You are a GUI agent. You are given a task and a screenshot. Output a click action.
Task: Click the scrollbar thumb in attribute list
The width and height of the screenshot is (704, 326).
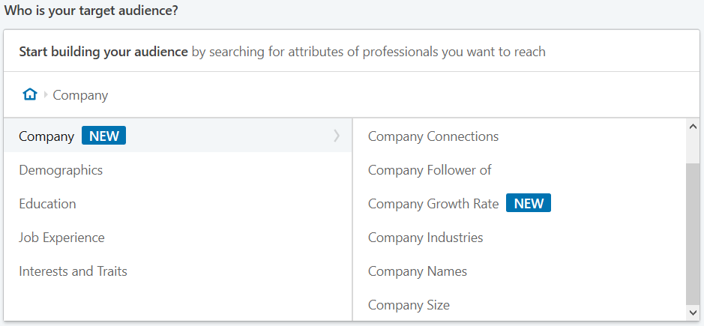click(692, 234)
